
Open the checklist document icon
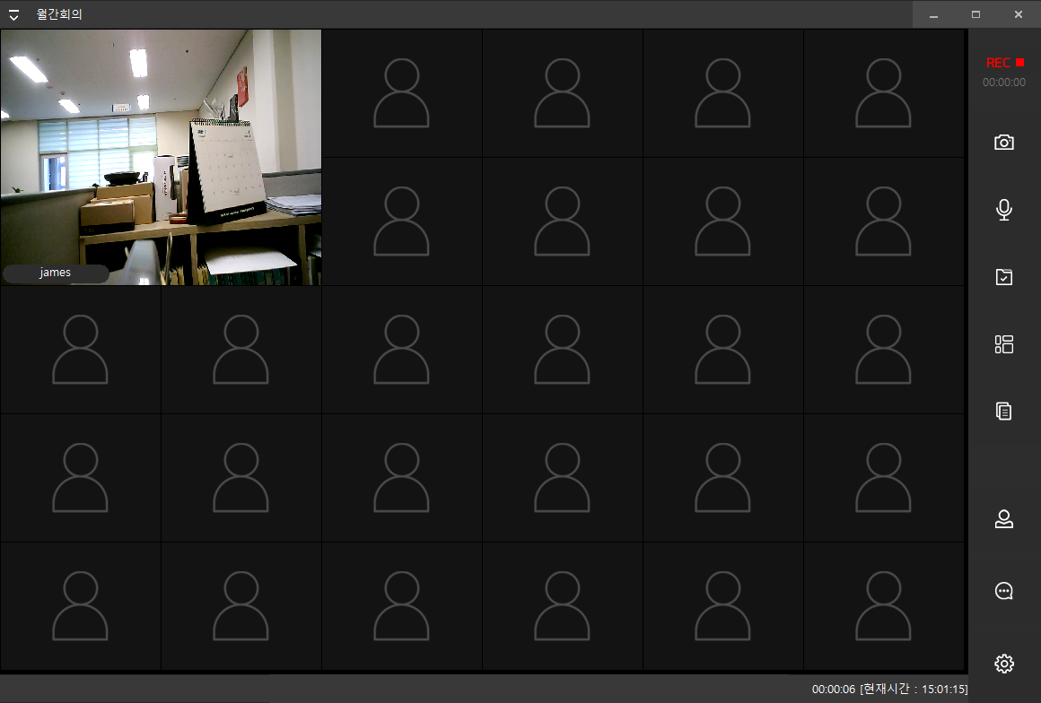[1004, 276]
